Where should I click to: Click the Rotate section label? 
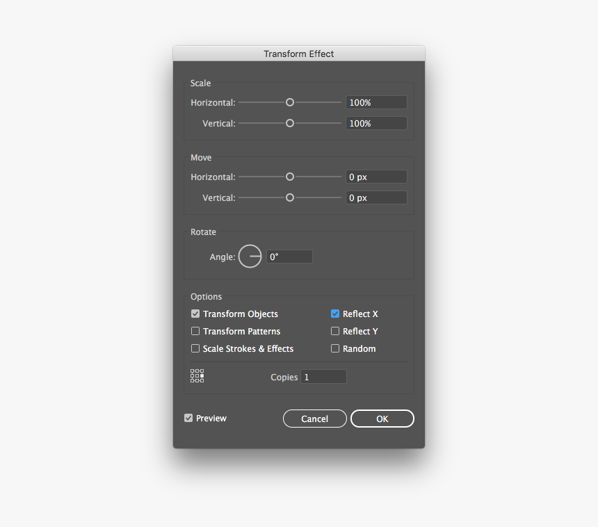203,232
